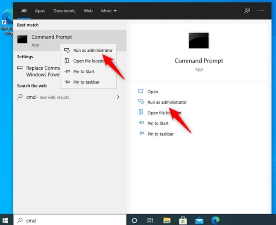The height and width of the screenshot is (225, 276).
Task: Click shield icon beside preview Run as administrator
Action: (141, 102)
